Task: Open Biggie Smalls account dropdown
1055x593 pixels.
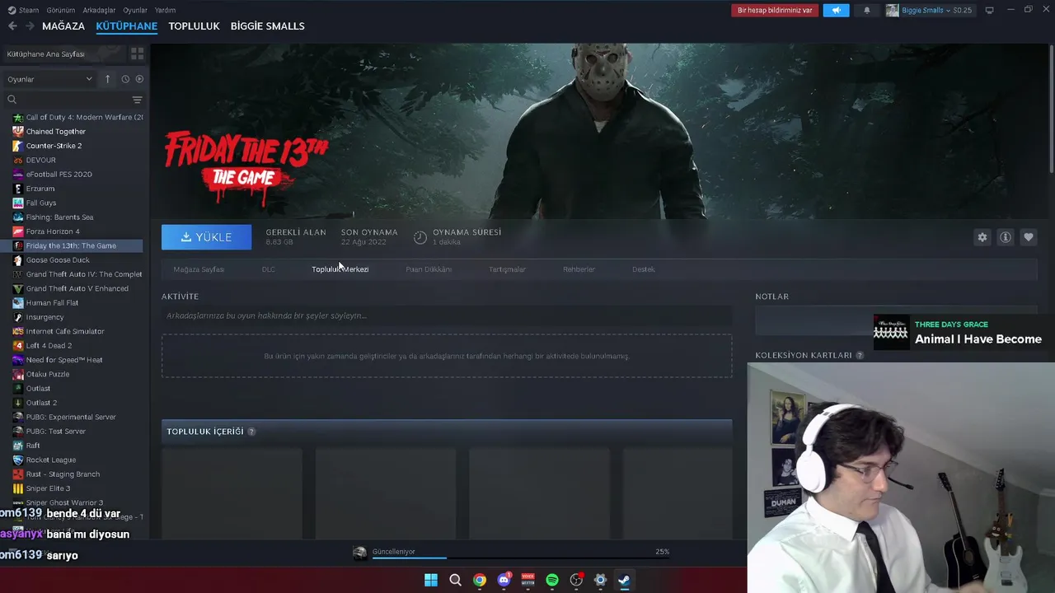Action: (929, 10)
